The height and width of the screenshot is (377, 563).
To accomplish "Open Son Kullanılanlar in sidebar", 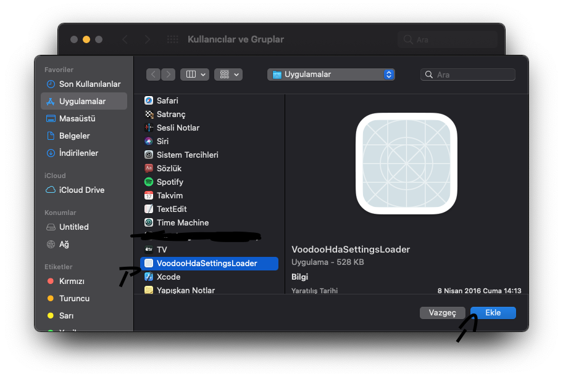I will (90, 84).
